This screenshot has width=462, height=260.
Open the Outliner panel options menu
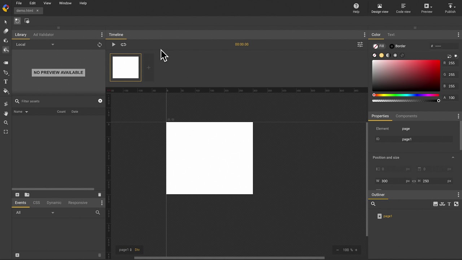458,195
